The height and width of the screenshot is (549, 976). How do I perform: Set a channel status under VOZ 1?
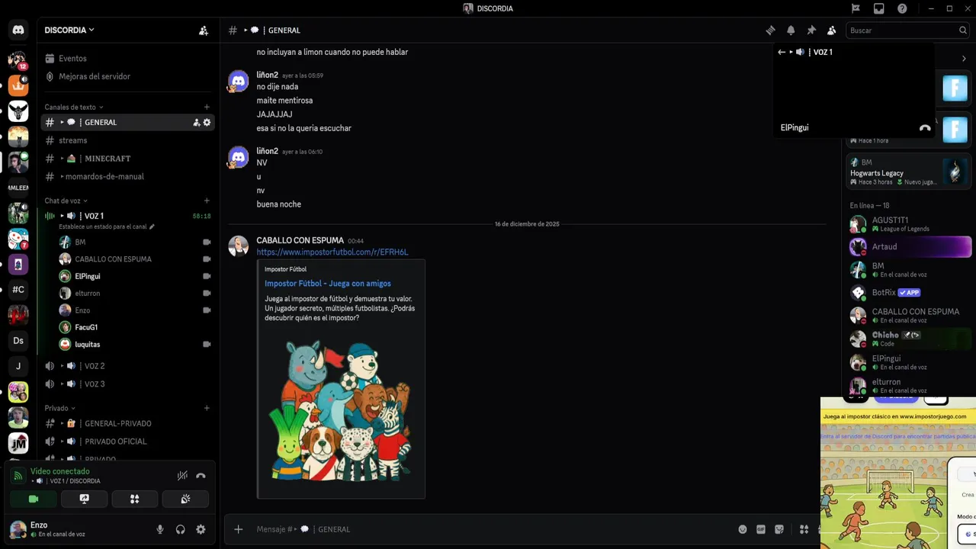click(107, 226)
